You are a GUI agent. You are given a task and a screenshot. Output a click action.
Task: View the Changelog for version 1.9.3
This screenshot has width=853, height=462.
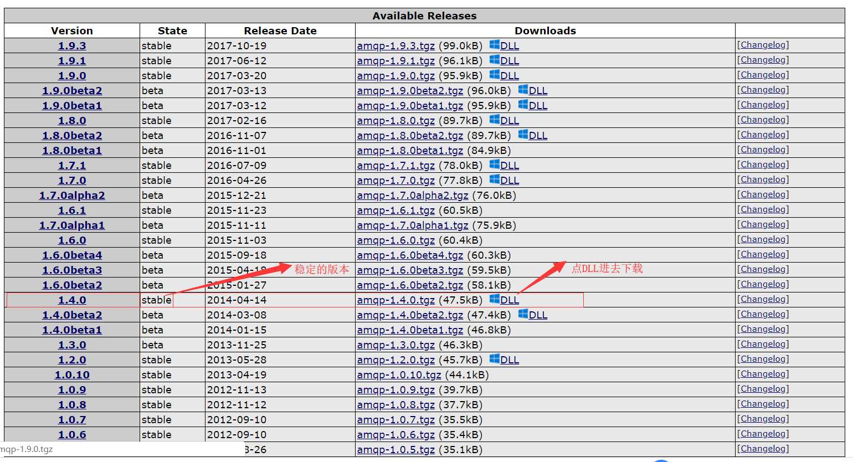tap(763, 45)
